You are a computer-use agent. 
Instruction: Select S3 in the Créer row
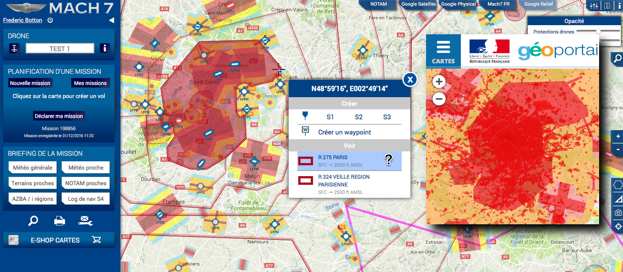point(387,117)
